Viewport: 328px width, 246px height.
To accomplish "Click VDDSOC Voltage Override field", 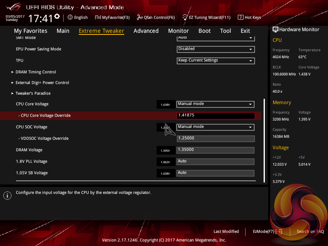I will [216, 139].
